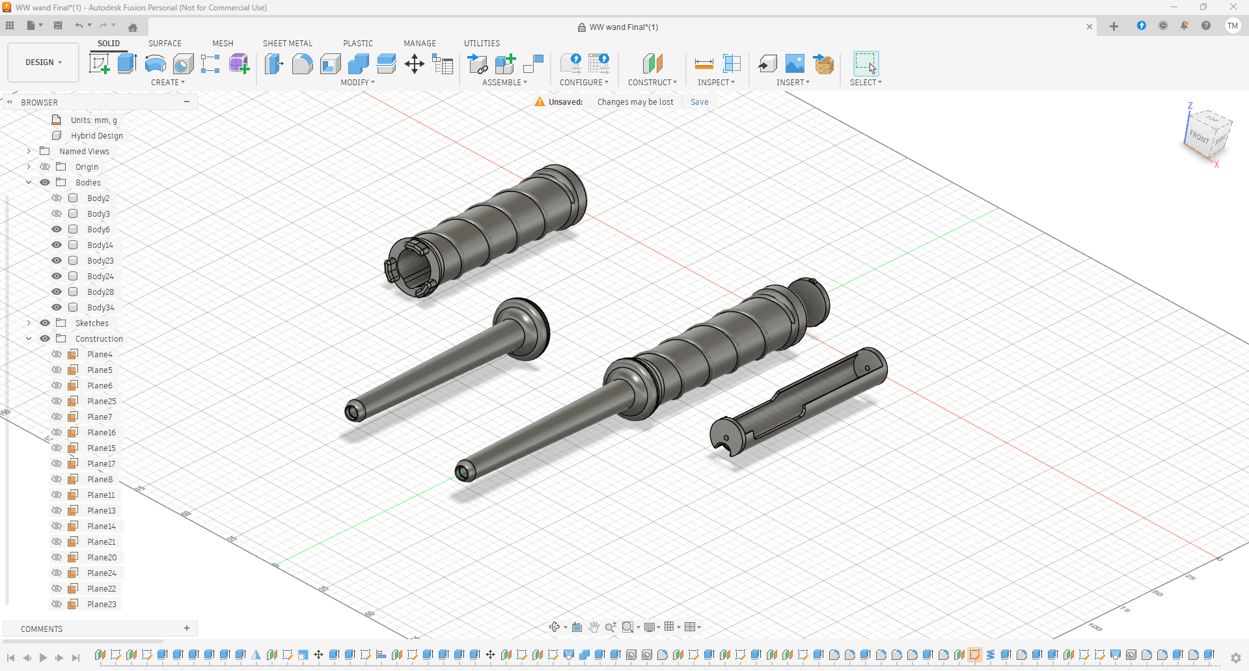Switch to the SURFACE tab
Image resolution: width=1249 pixels, height=671 pixels.
[165, 44]
